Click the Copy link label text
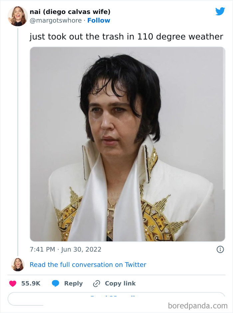The image size is (233, 313). click(120, 283)
